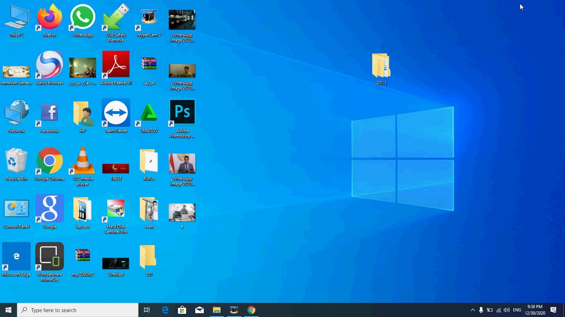The height and width of the screenshot is (317, 565).
Task: Show hidden system tray icons
Action: tap(473, 310)
